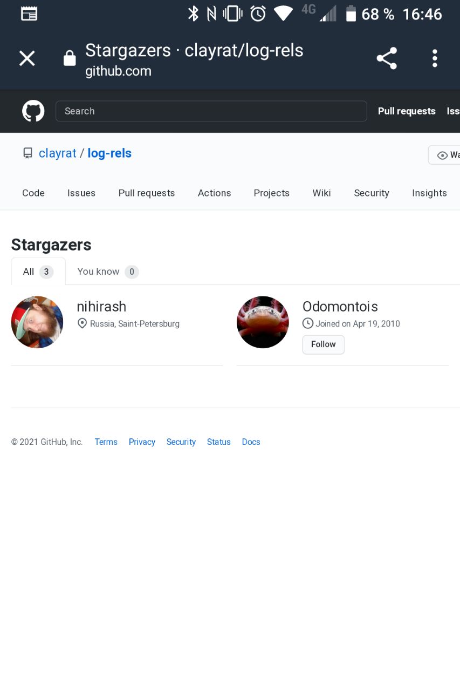This screenshot has width=460, height=691.
Task: Open the Odomontois profile name
Action: coord(340,307)
